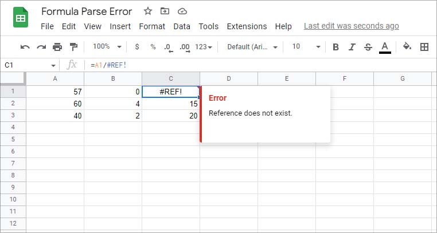Rename the Formula Parse Error title
The width and height of the screenshot is (437, 233).
point(87,11)
